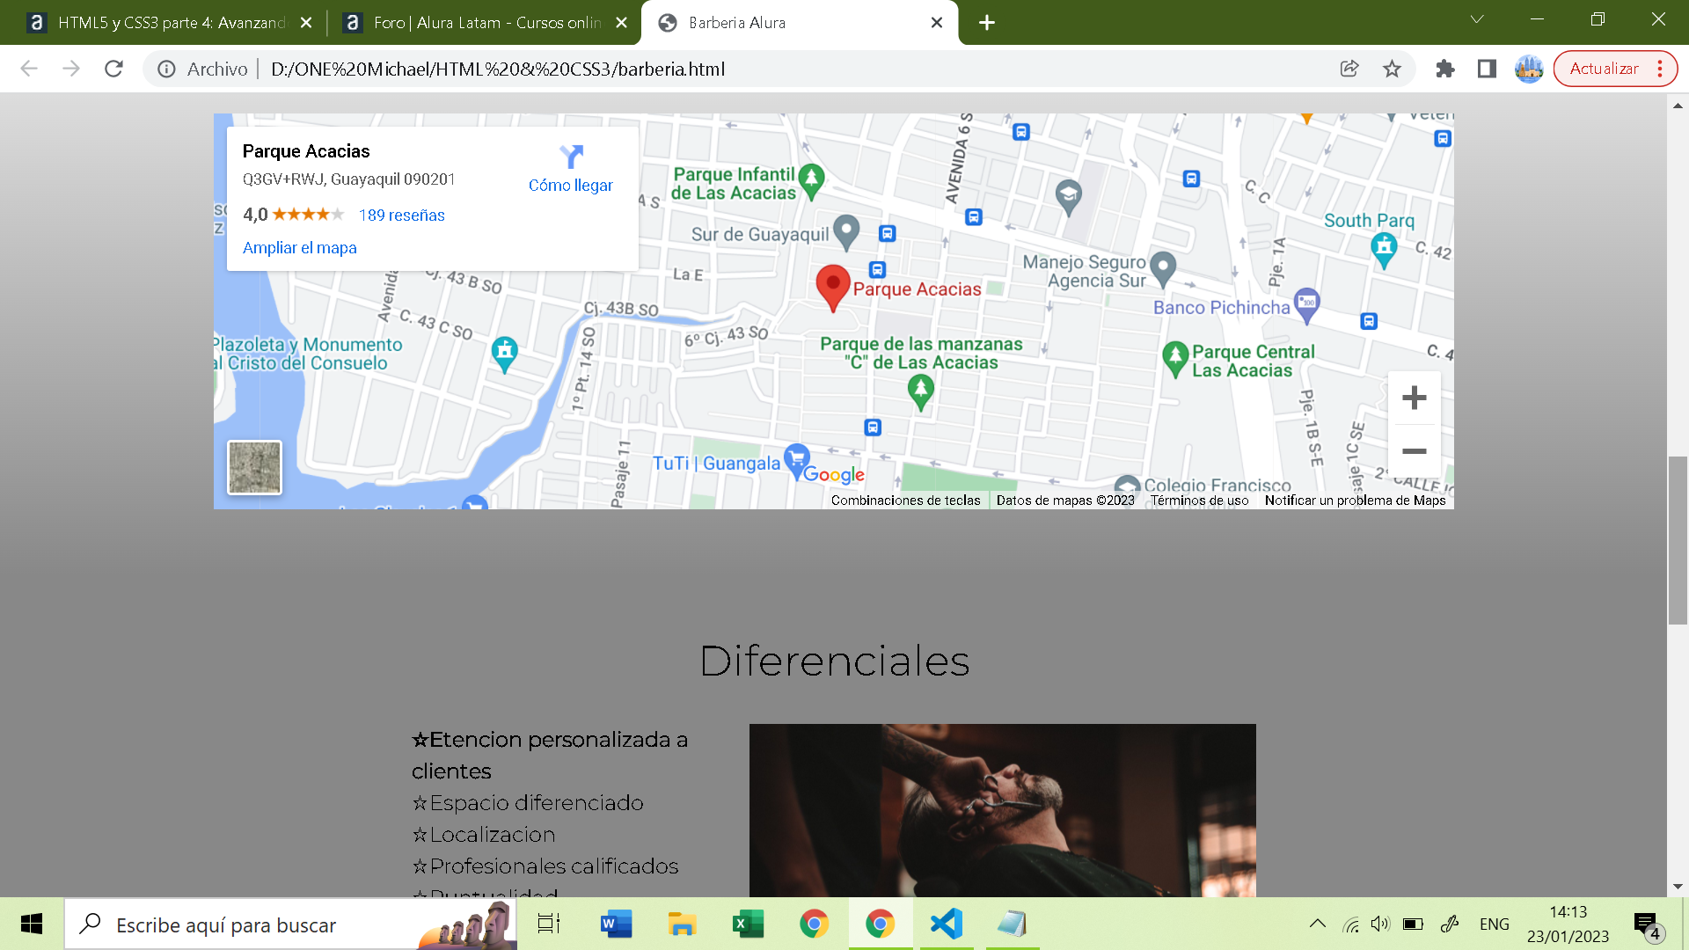Close the HTML5 y CSS3 tab
This screenshot has width=1689, height=950.
click(305, 23)
